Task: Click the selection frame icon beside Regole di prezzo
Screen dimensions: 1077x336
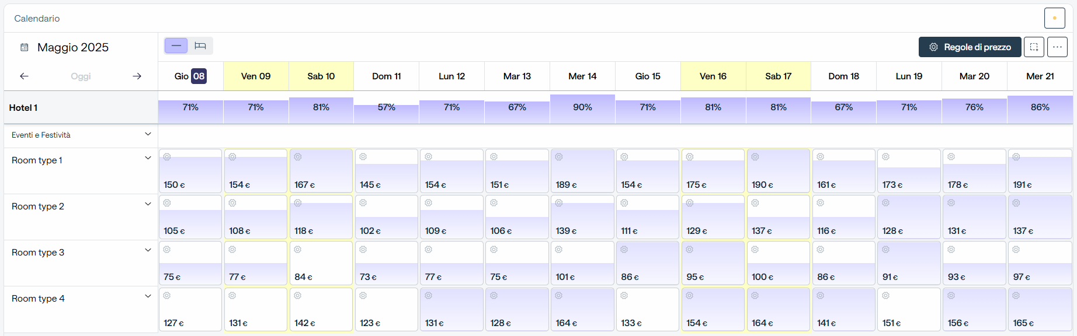Action: 1034,47
